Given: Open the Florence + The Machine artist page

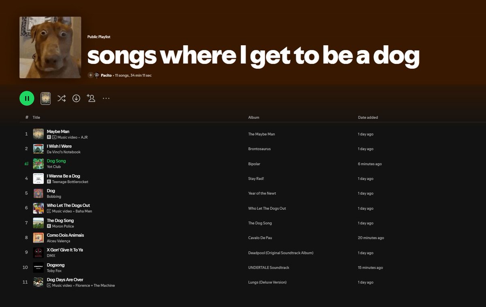Looking at the screenshot, I should [x=95, y=285].
